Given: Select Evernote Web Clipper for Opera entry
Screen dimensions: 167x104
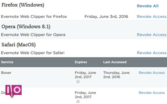Looking at the screenshot, I should pos(33,35).
